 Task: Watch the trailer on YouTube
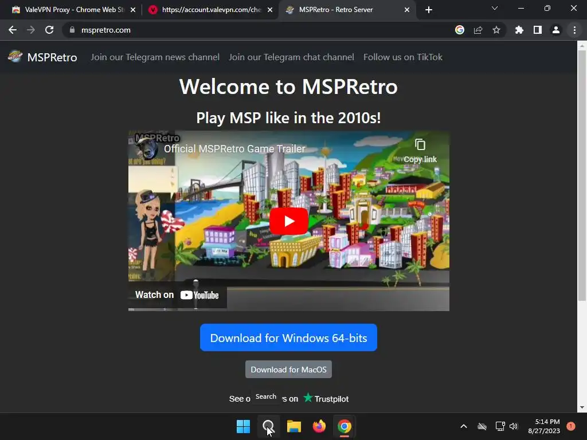pos(177,295)
